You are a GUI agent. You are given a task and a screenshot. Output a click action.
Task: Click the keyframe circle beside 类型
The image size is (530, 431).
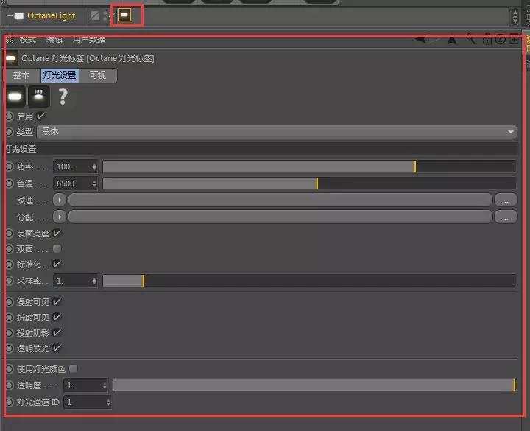click(9, 132)
